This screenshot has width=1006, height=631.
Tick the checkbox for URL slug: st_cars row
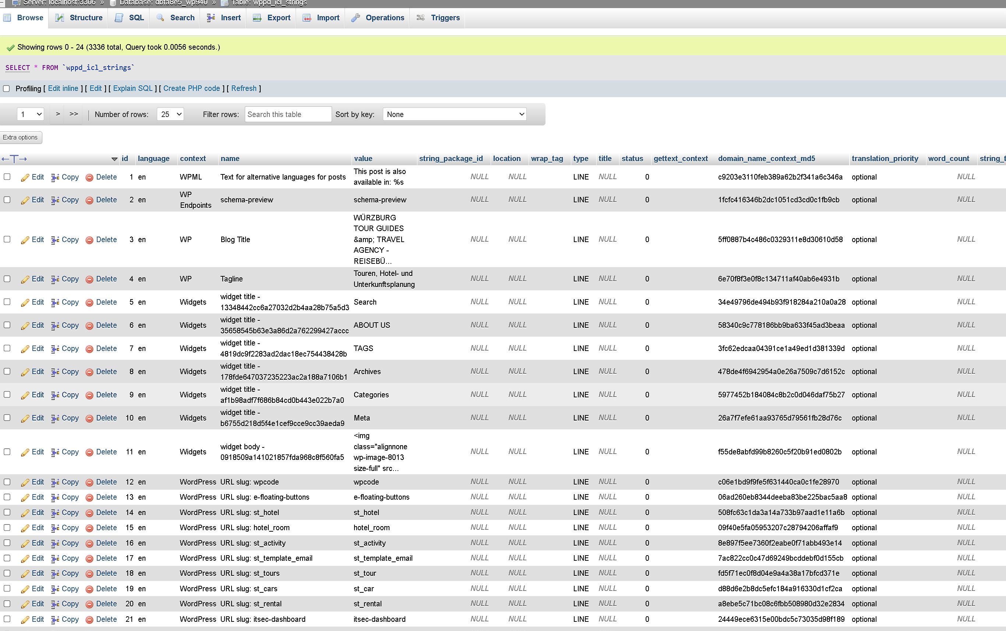tap(7, 588)
